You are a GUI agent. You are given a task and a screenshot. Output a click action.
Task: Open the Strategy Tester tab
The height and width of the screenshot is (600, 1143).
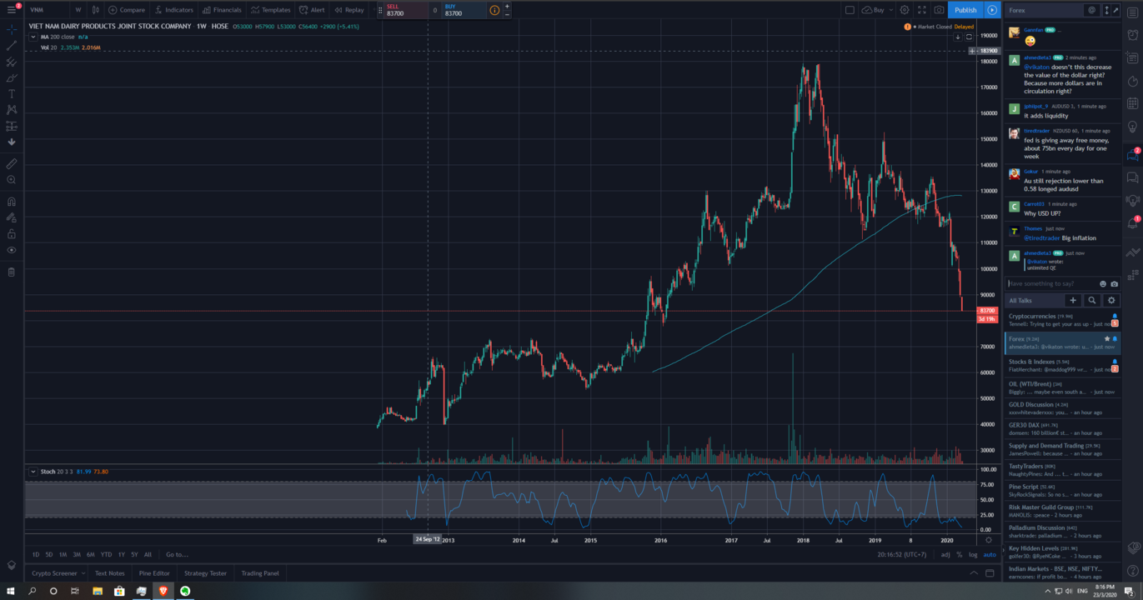tap(205, 573)
